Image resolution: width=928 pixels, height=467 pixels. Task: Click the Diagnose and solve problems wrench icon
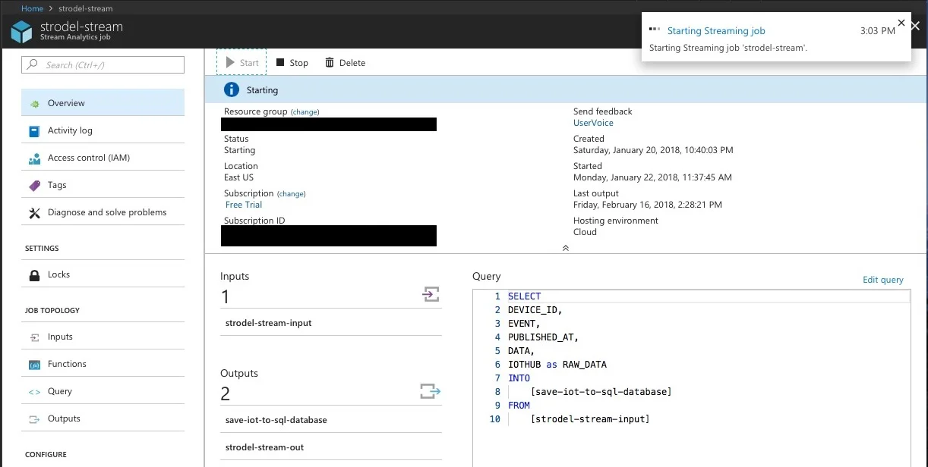click(34, 213)
